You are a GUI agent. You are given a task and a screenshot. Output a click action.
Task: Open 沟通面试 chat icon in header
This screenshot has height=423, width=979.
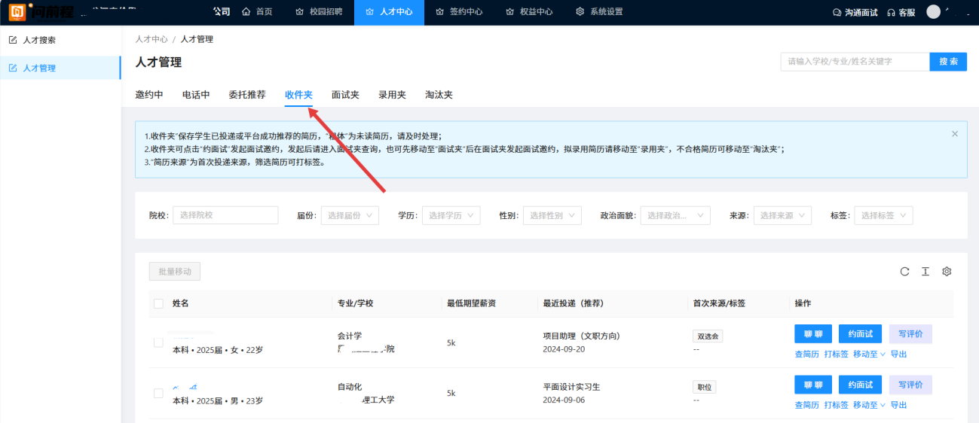[x=855, y=12]
